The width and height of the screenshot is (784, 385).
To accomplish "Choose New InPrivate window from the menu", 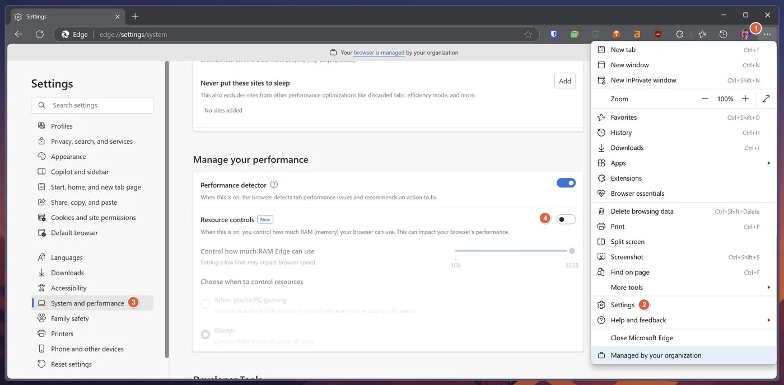I will (x=684, y=80).
